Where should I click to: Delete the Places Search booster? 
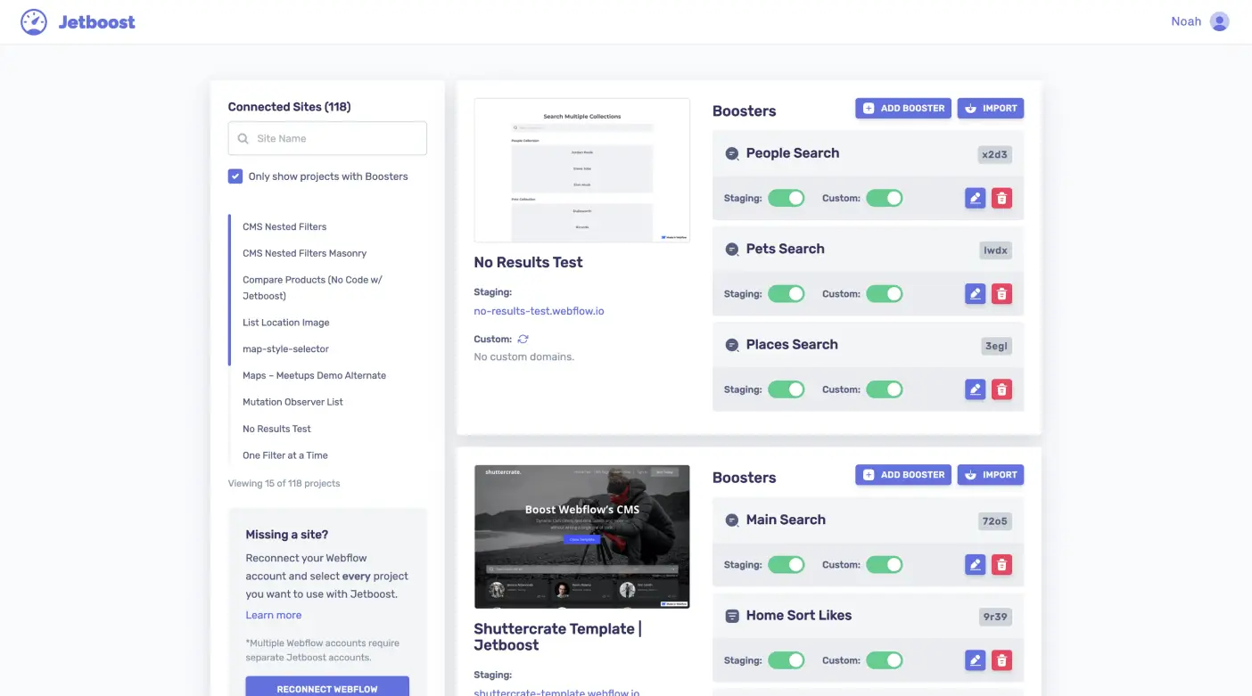click(1001, 389)
